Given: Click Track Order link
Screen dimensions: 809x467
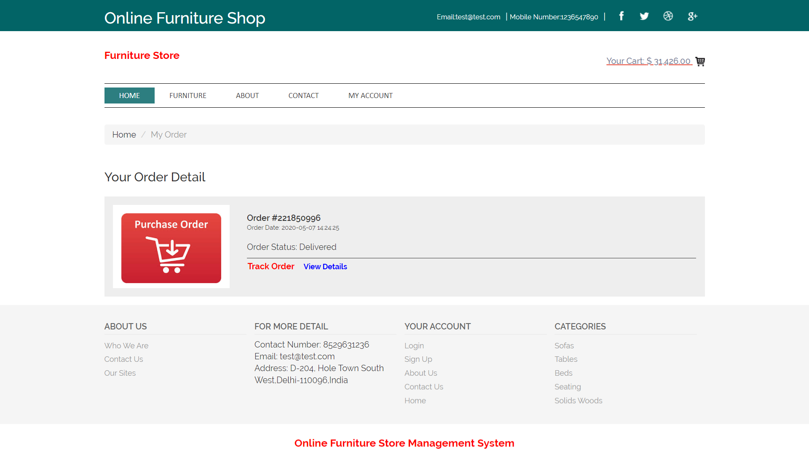Looking at the screenshot, I should [x=271, y=266].
